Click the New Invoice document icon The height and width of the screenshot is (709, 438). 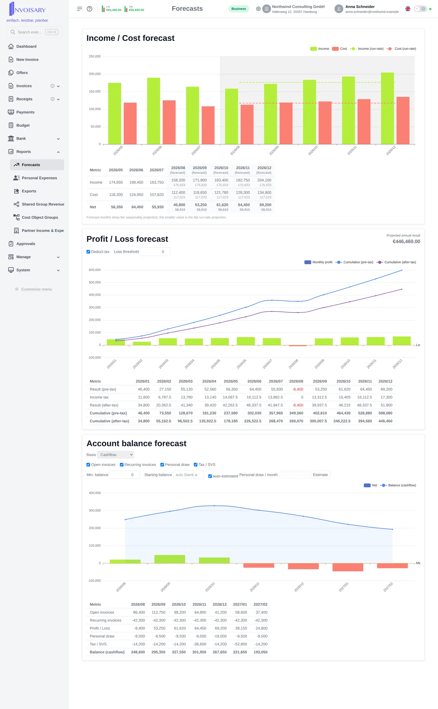(11, 59)
